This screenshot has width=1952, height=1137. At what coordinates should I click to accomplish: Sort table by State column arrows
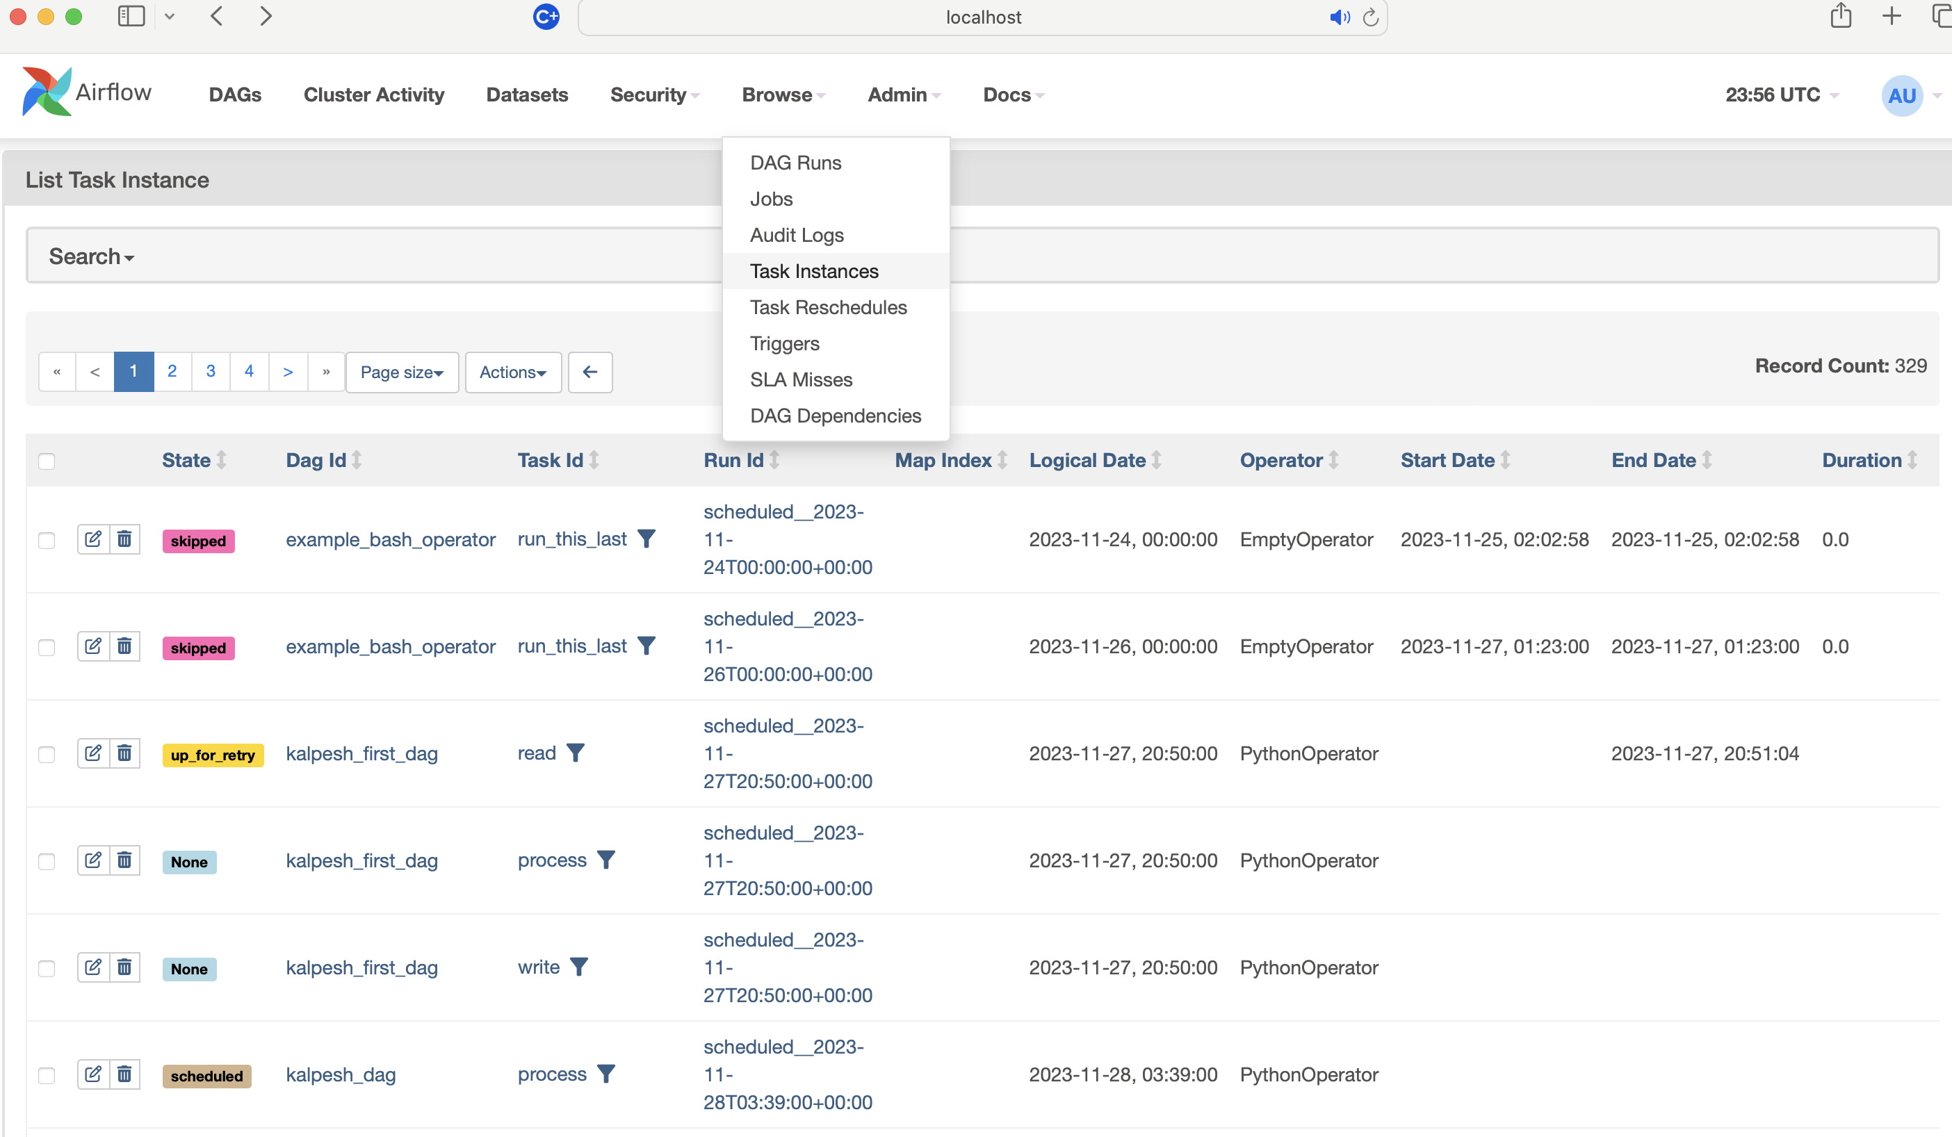coord(222,460)
